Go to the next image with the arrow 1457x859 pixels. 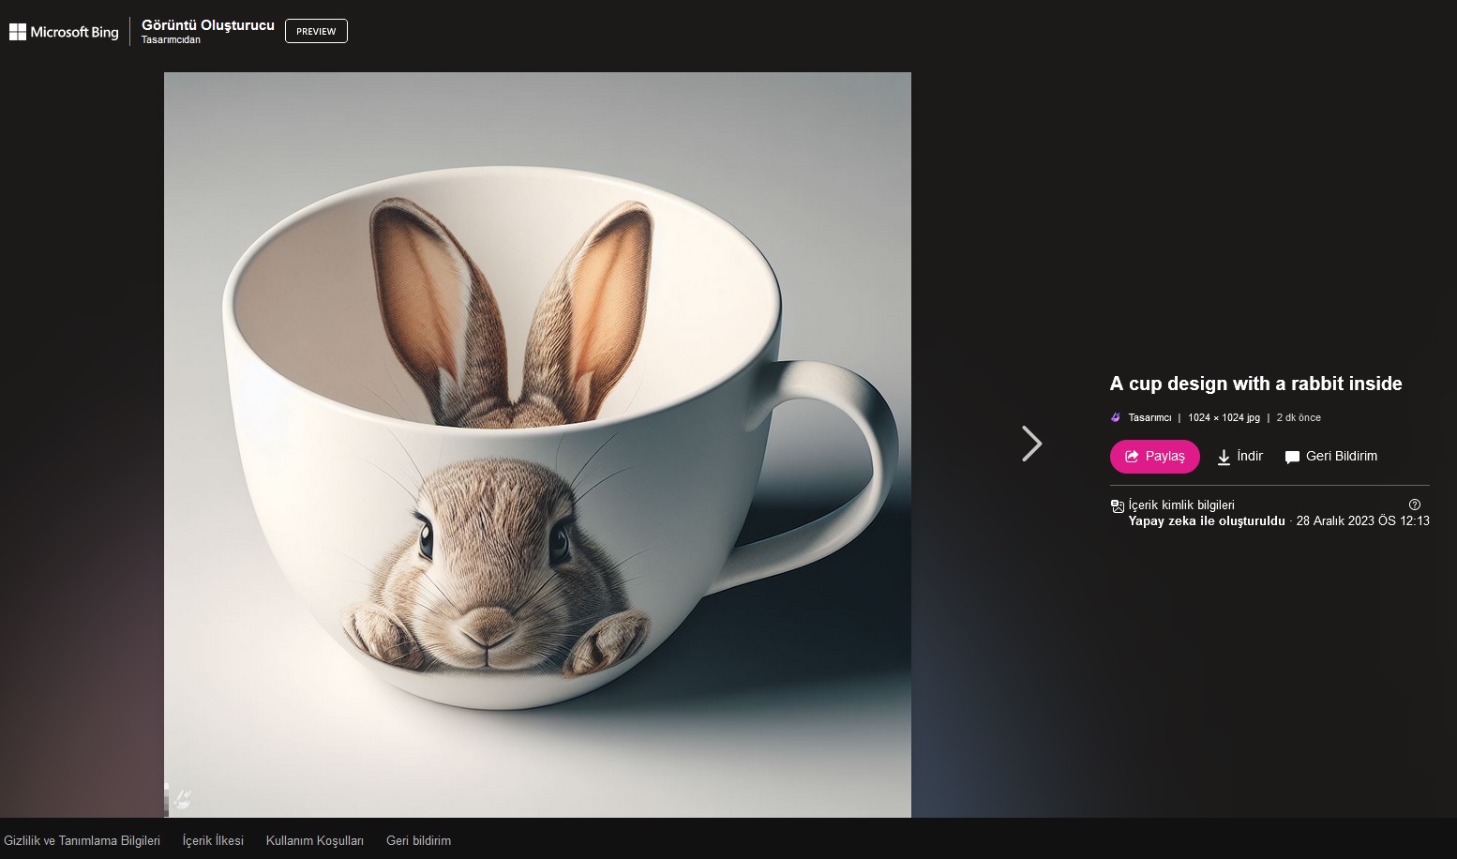1031,444
